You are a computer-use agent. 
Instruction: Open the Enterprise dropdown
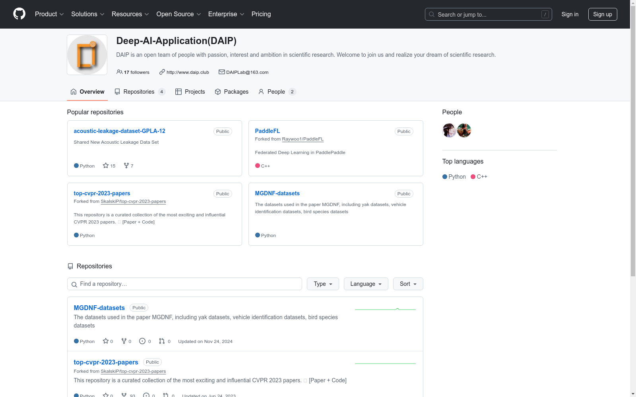pyautogui.click(x=226, y=14)
